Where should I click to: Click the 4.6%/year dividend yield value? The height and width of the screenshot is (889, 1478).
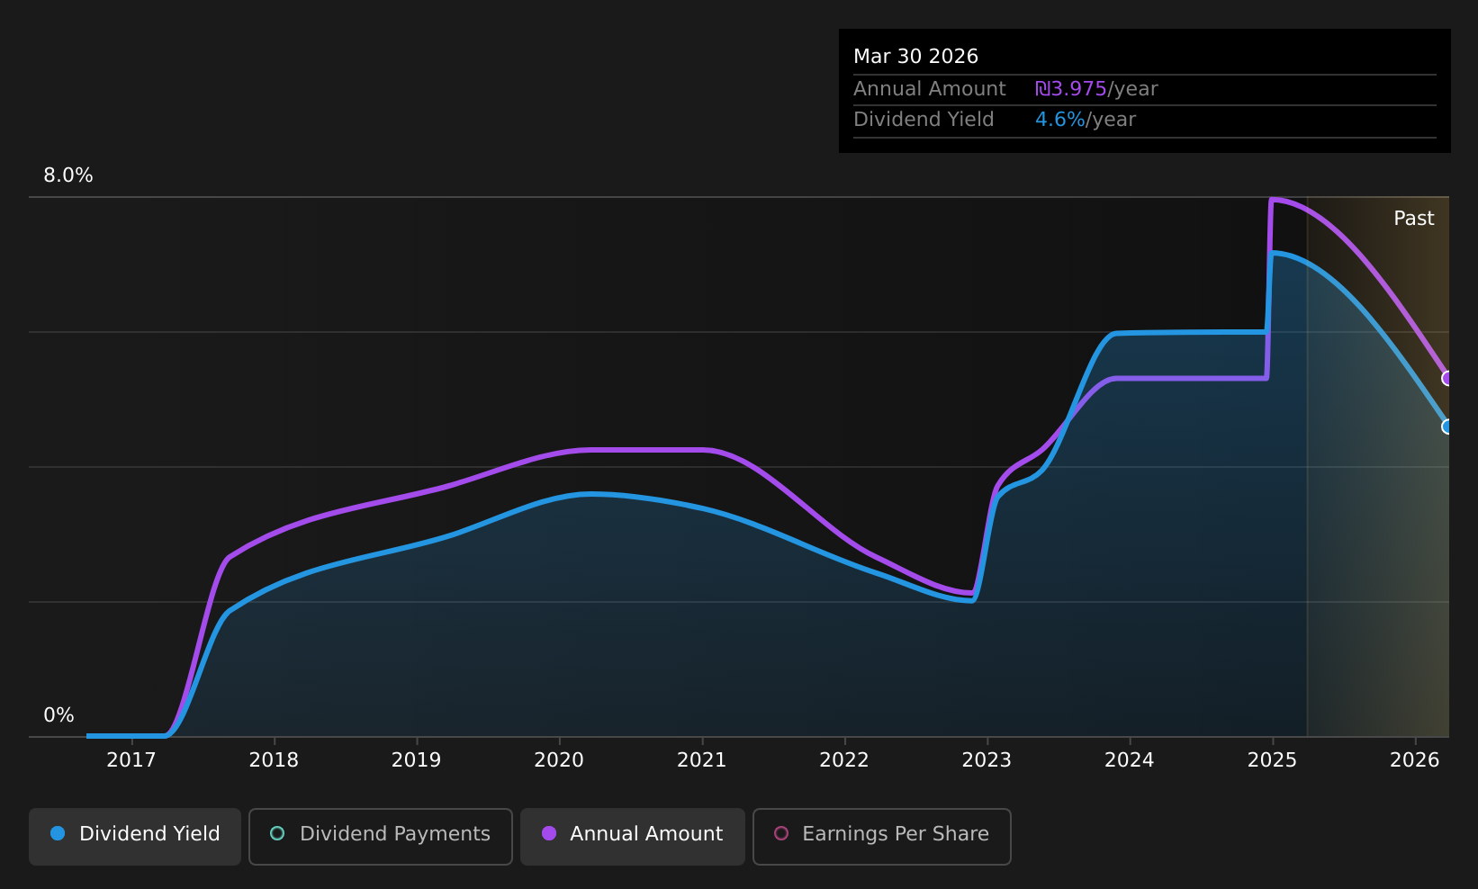1086,120
